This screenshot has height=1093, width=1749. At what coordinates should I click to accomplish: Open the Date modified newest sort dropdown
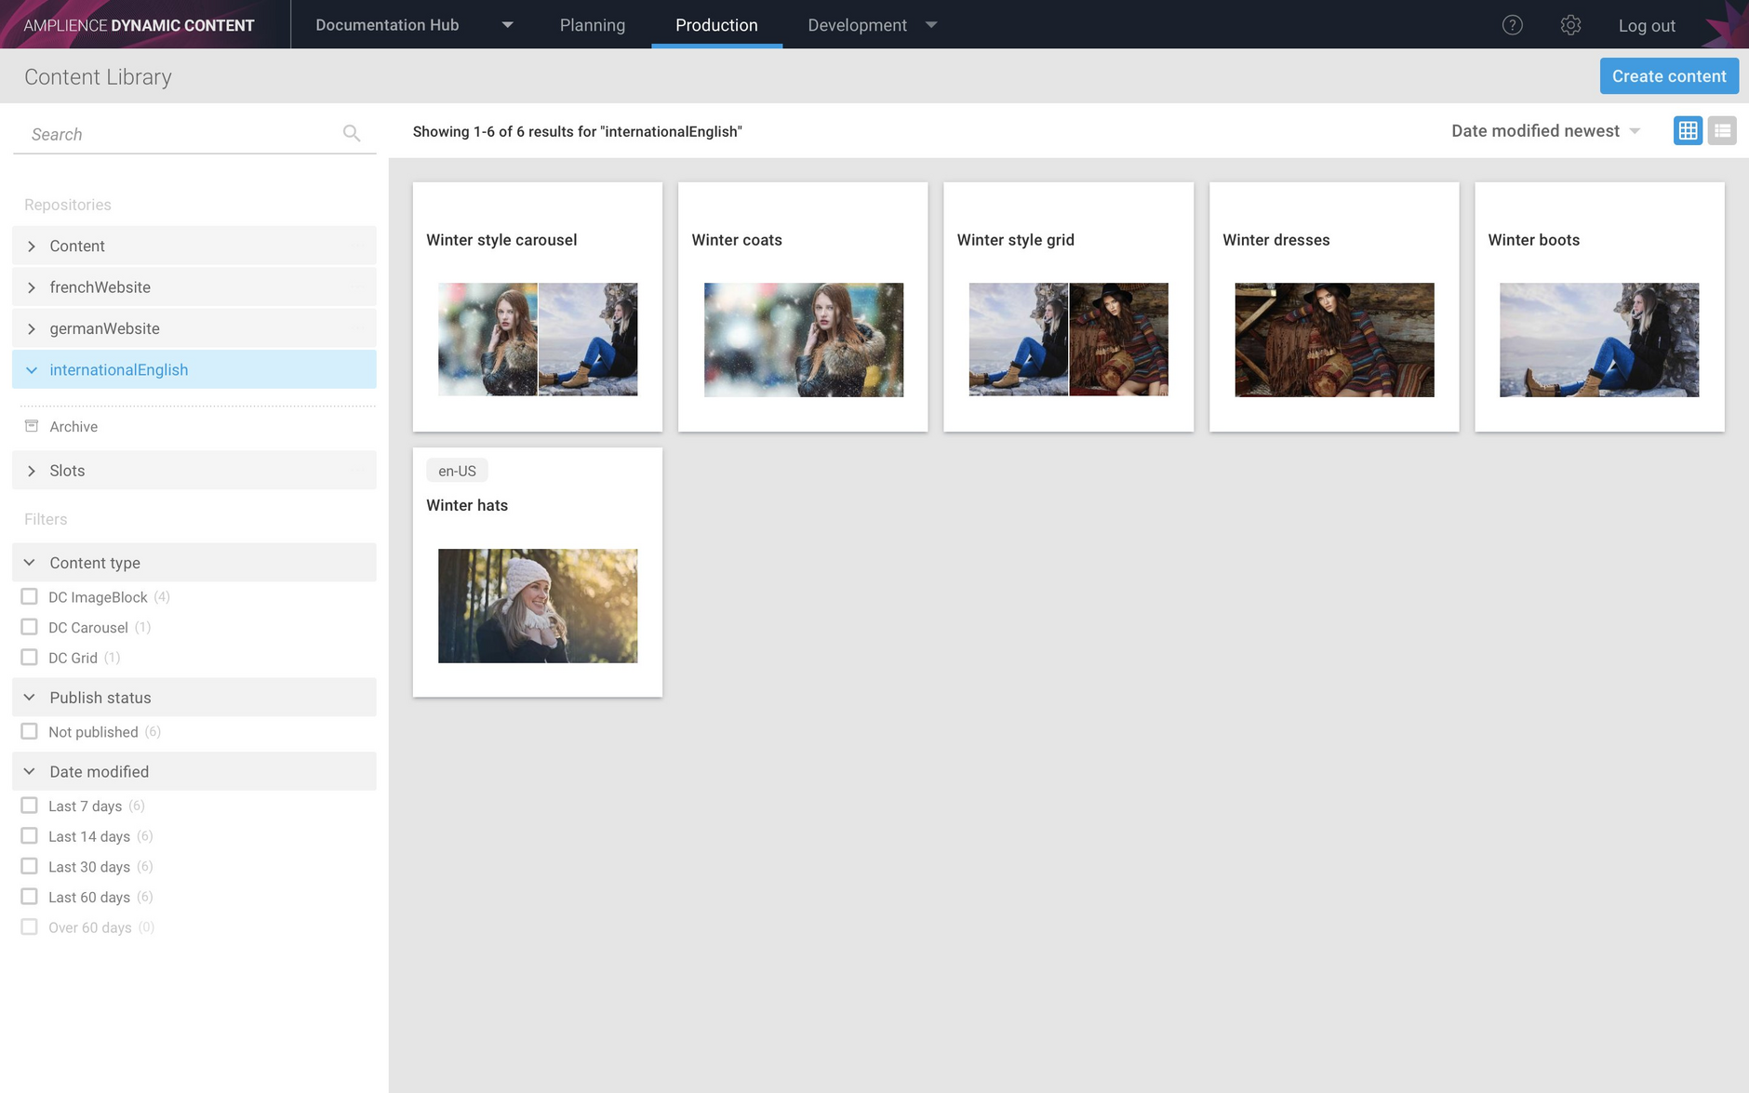tap(1546, 130)
